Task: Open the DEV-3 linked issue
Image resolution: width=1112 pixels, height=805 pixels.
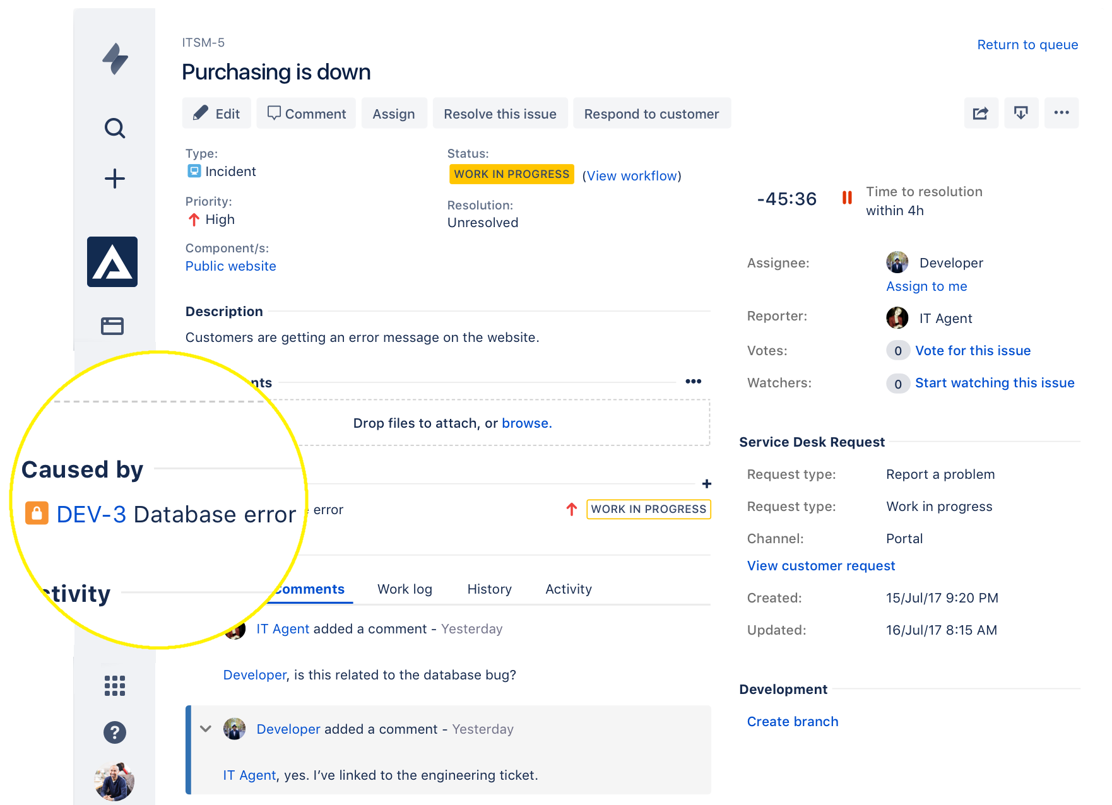Action: click(92, 514)
